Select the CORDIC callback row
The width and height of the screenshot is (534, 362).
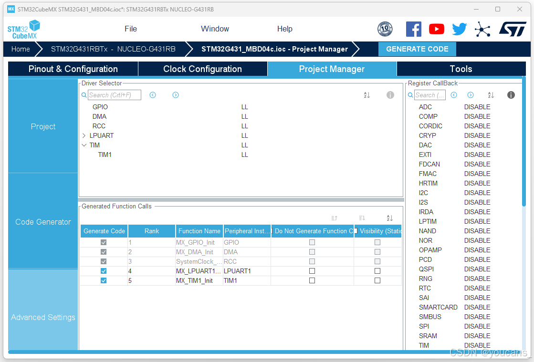(454, 126)
